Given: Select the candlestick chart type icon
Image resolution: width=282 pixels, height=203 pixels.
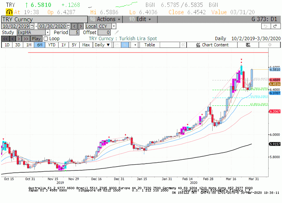Looking at the screenshot, I should (125, 45).
